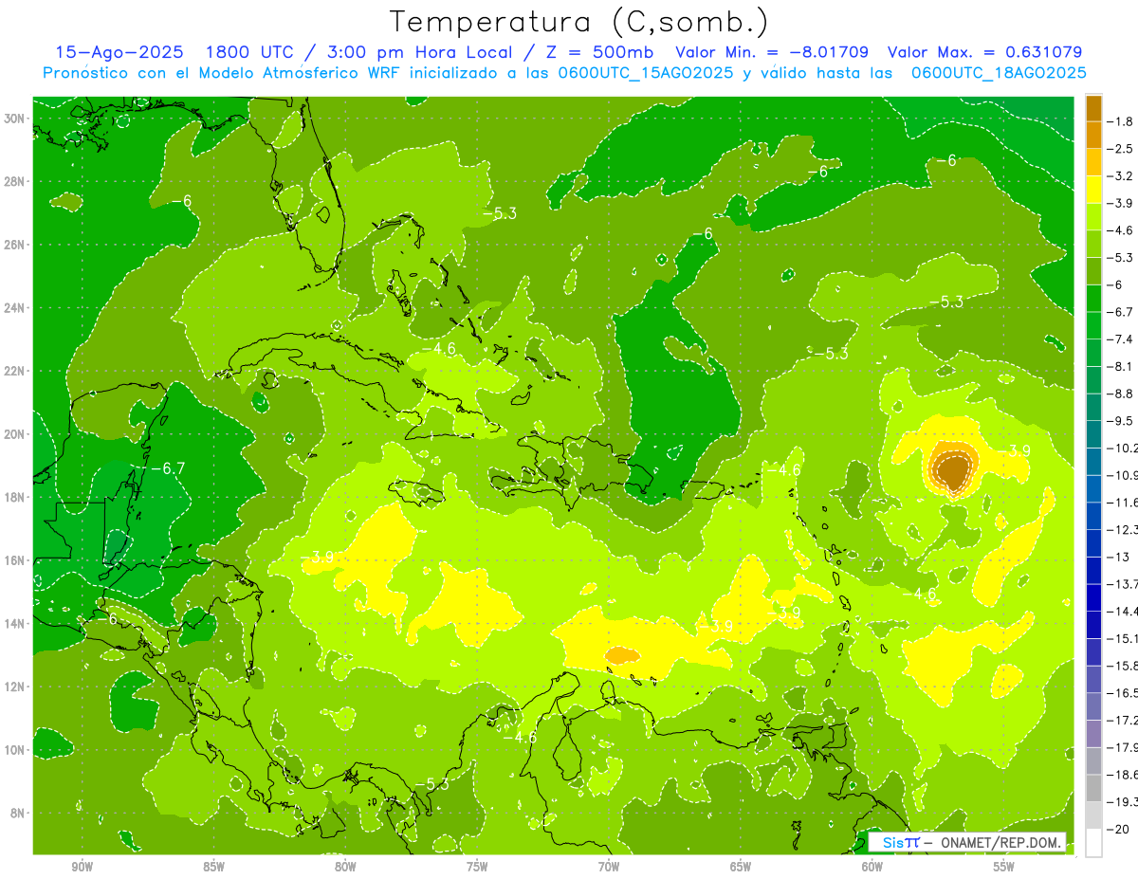This screenshot has height=879, width=1138.
Task: Click the "14N" latitude axis label
Action: (x=15, y=624)
